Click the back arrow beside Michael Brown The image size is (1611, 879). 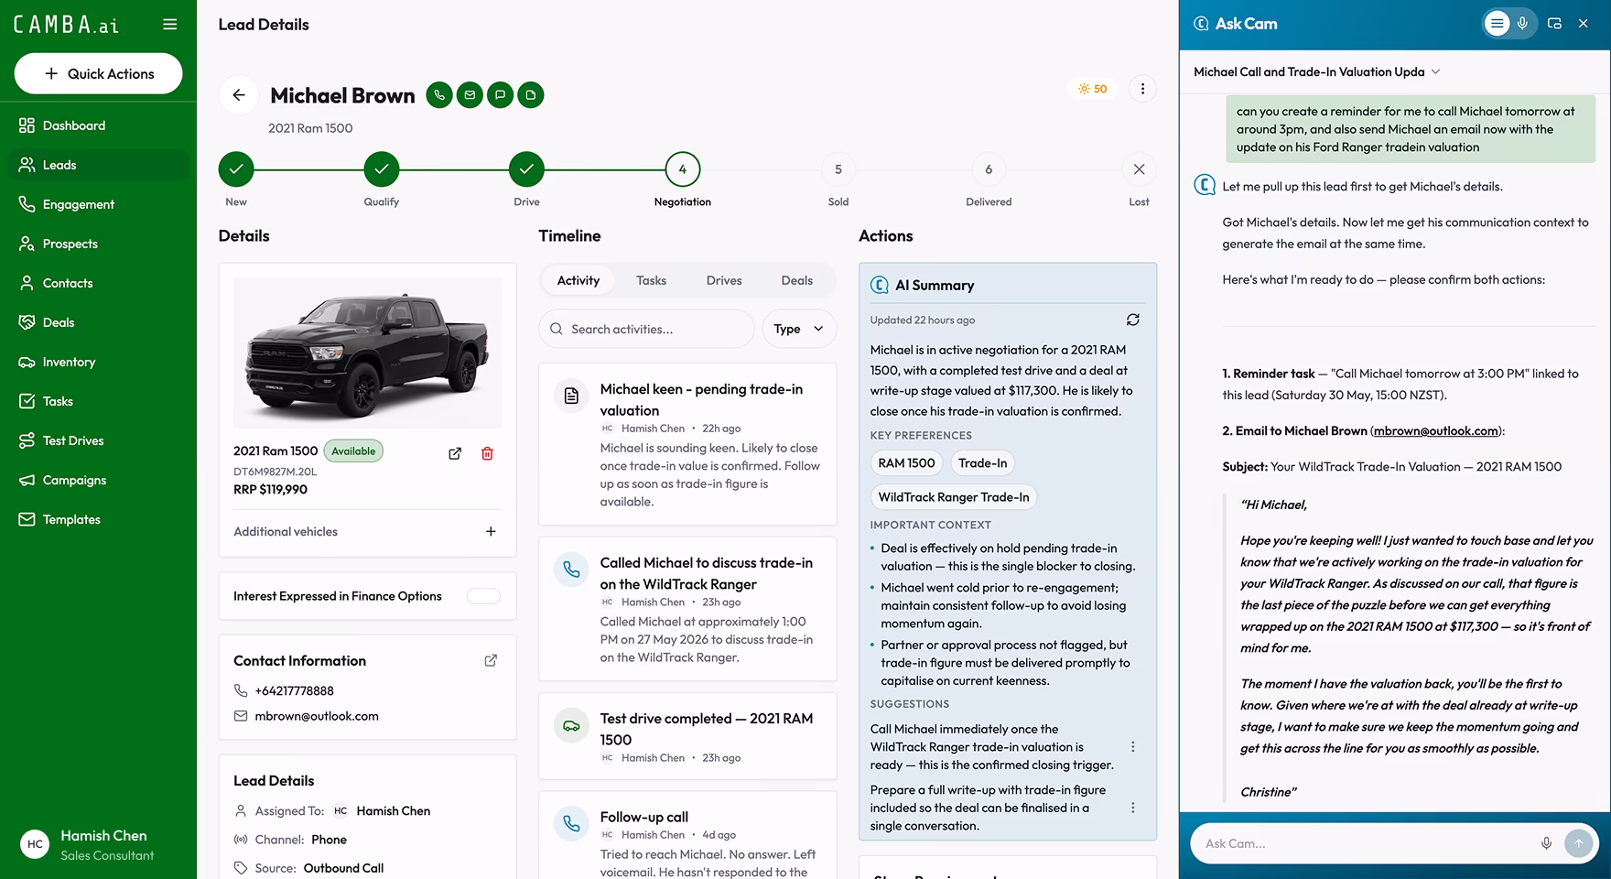(239, 95)
